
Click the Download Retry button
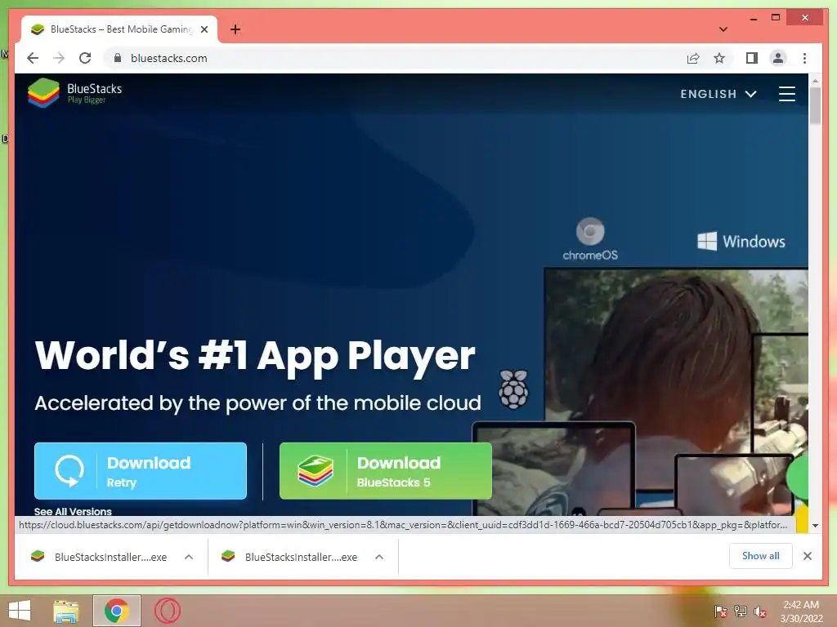(141, 471)
